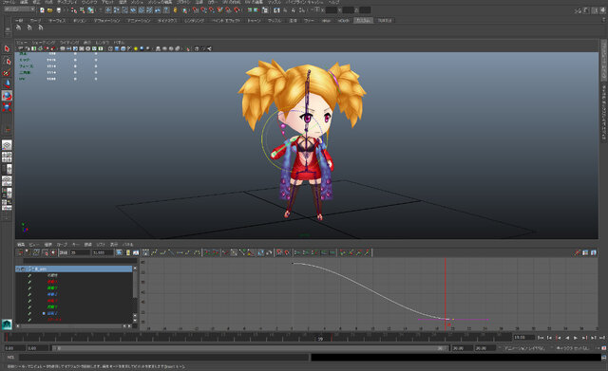Open Channel Box vertical tab on right edge
The height and width of the screenshot is (371, 608).
click(604, 60)
